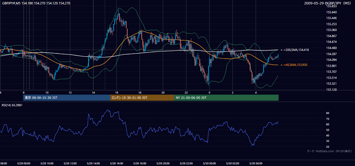The image size is (355, 166).
Task: Click the 200 SMA 154.418 label
Action: click(x=295, y=50)
